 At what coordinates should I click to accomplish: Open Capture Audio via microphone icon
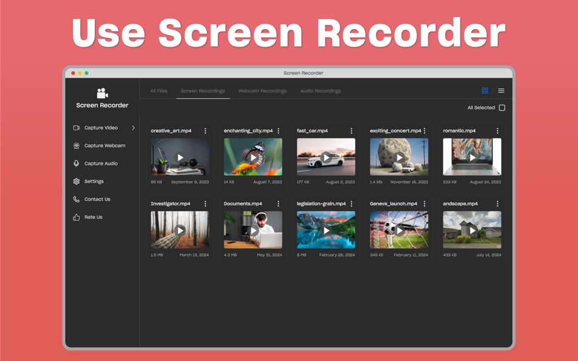(77, 163)
